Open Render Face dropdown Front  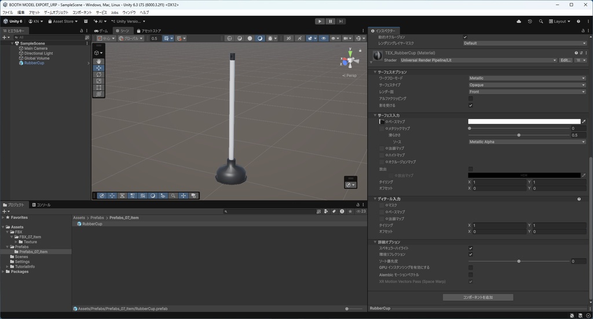pyautogui.click(x=527, y=92)
